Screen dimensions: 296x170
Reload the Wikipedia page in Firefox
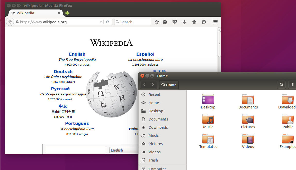point(107,22)
